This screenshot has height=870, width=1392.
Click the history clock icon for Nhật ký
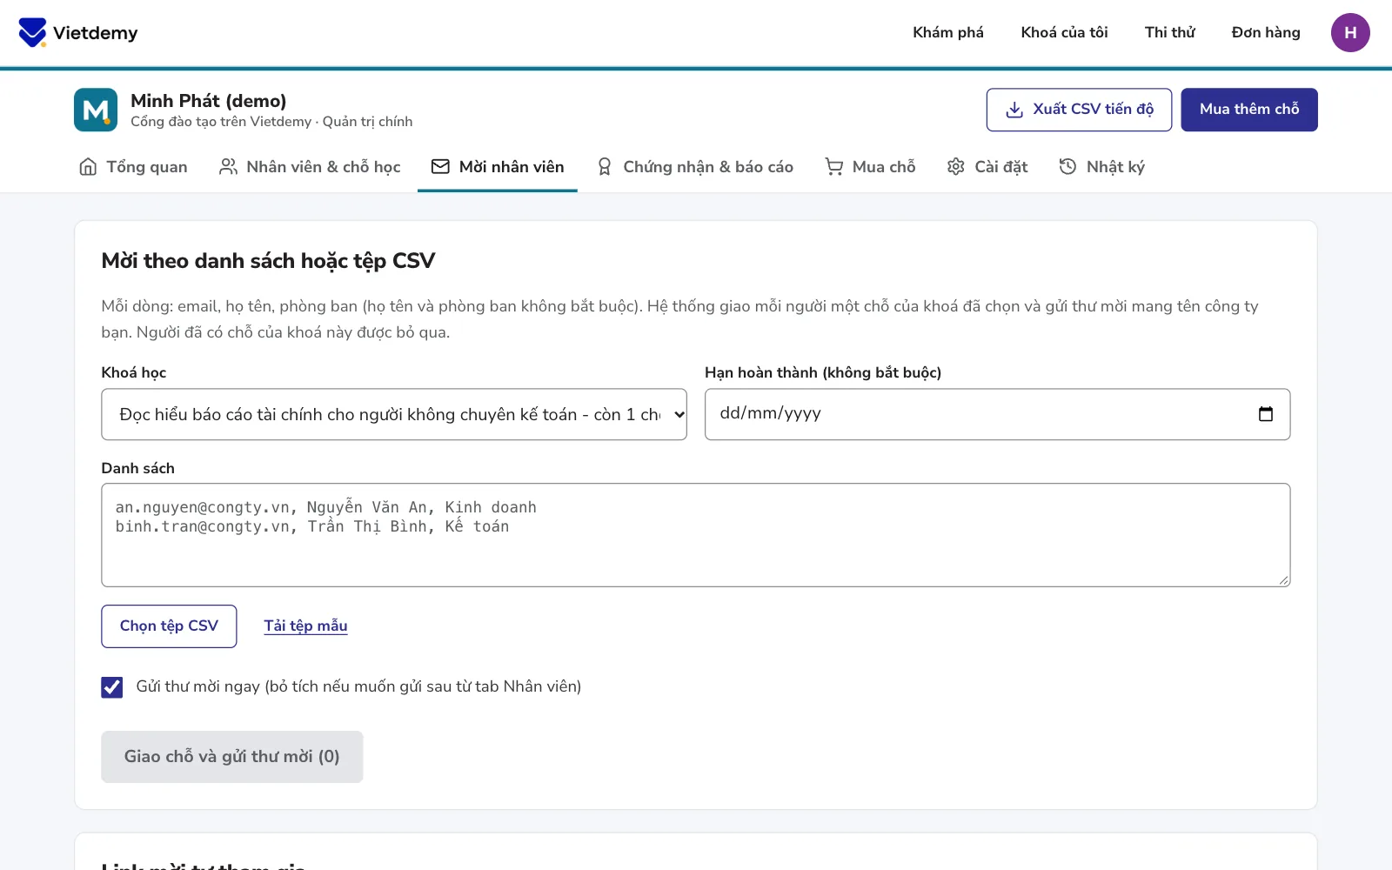click(x=1067, y=167)
